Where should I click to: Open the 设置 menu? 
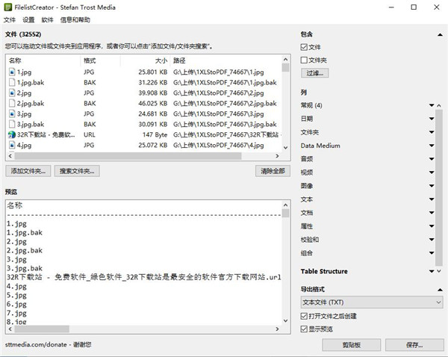click(x=28, y=19)
